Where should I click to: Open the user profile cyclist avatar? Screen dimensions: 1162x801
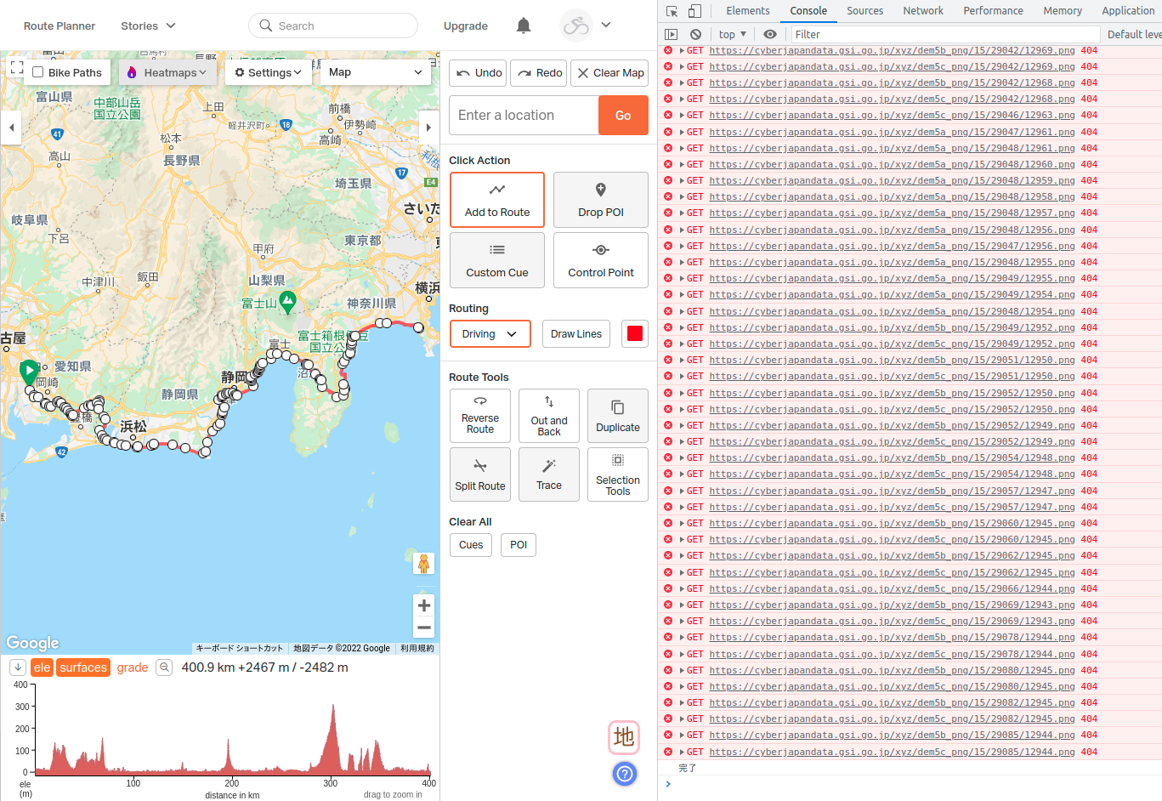tap(575, 26)
